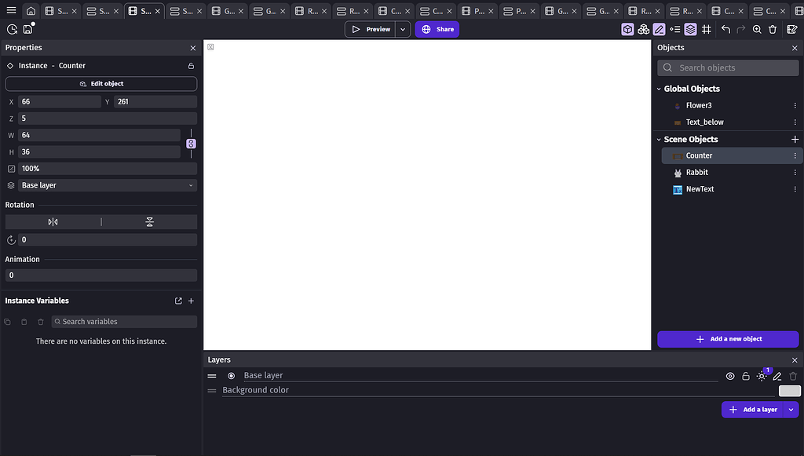Viewport: 804px width, 456px height.
Task: Select the zoom magnifier toolbar icon
Action: (x=756, y=29)
